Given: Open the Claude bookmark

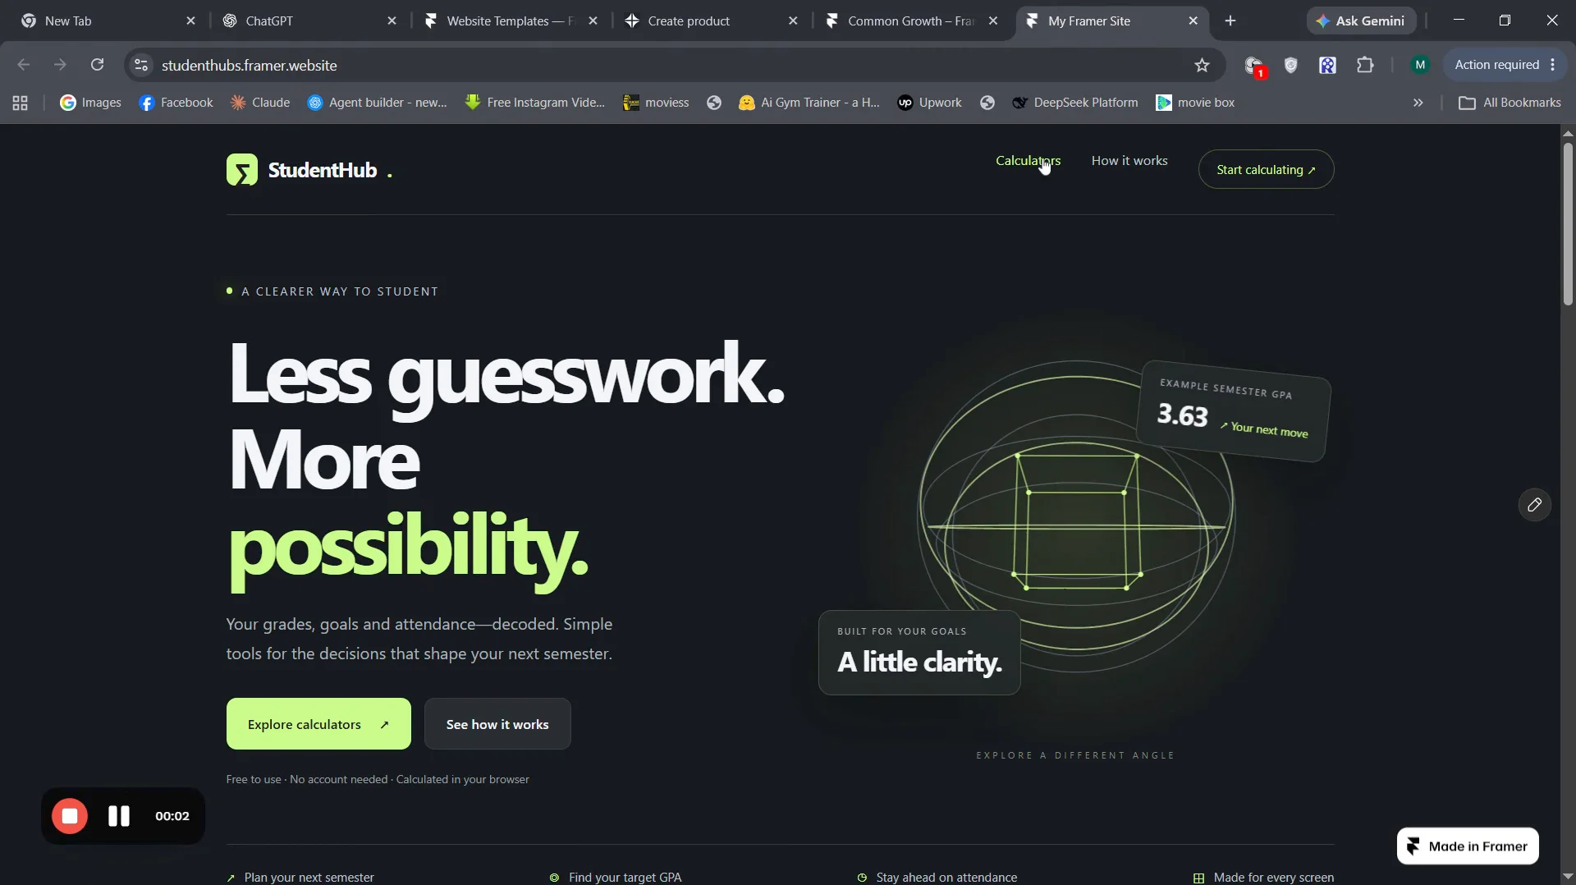Looking at the screenshot, I should 260,103.
